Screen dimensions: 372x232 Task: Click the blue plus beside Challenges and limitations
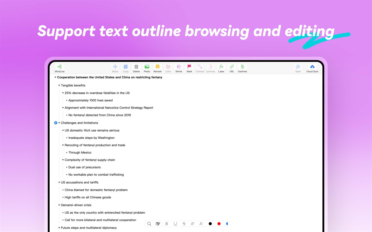(56, 123)
